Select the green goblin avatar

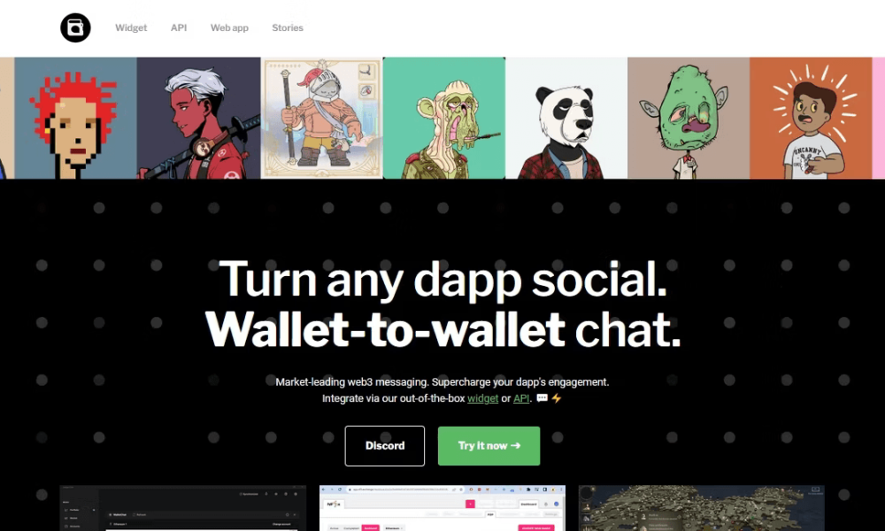(689, 118)
